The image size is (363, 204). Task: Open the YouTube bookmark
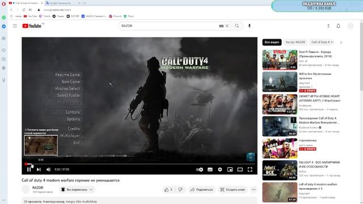click(x=30, y=16)
